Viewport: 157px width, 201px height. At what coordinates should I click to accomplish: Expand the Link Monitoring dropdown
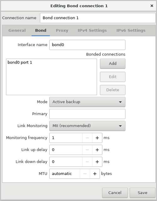pos(87,126)
